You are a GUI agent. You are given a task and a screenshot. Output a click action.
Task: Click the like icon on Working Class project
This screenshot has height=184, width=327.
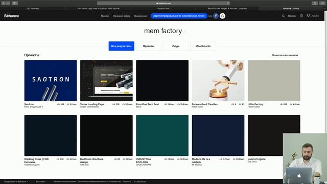[x=58, y=159]
